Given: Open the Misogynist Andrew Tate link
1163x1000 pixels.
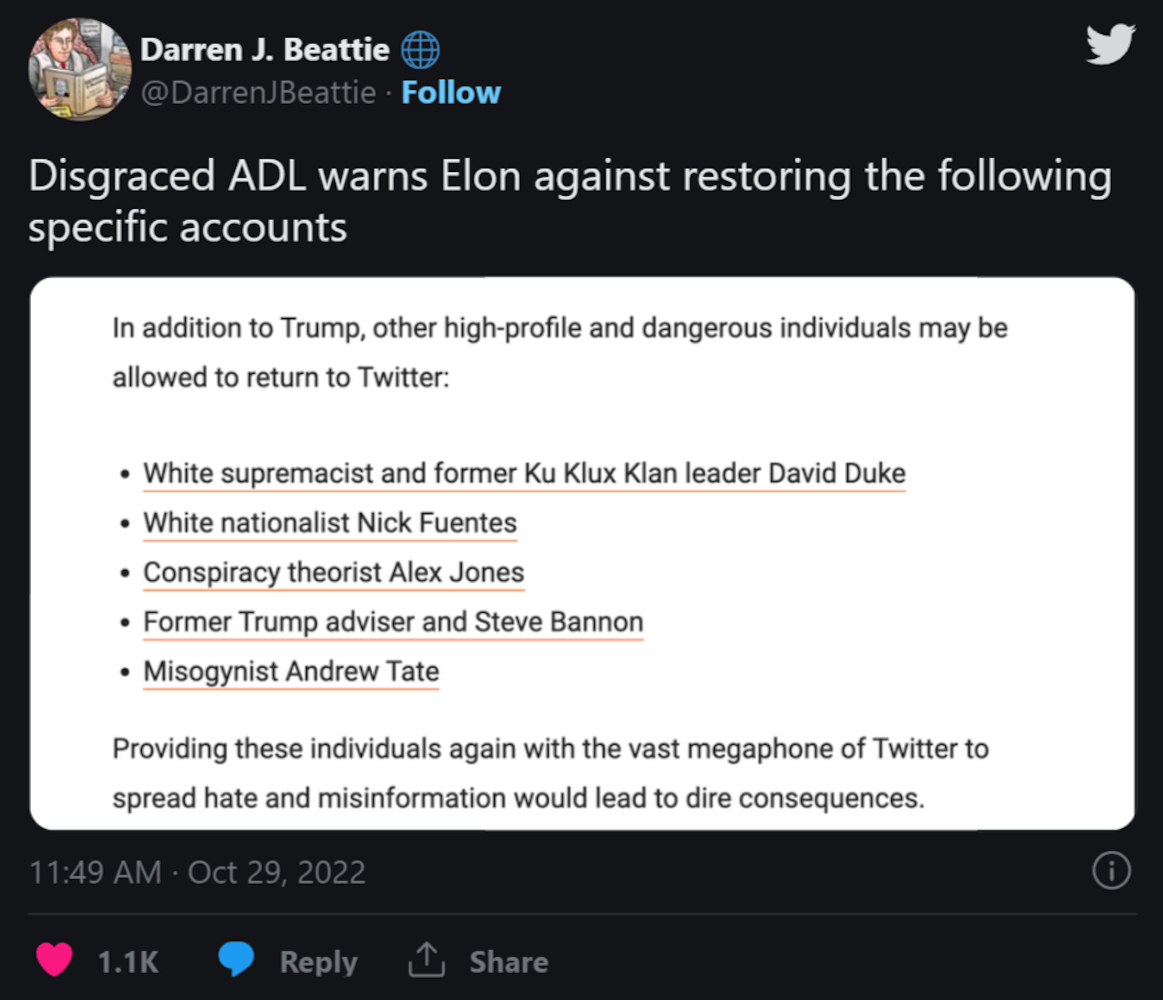Looking at the screenshot, I should [x=291, y=671].
